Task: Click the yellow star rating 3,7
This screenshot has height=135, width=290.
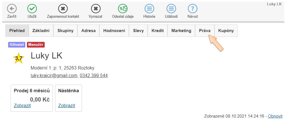Action: (19, 58)
